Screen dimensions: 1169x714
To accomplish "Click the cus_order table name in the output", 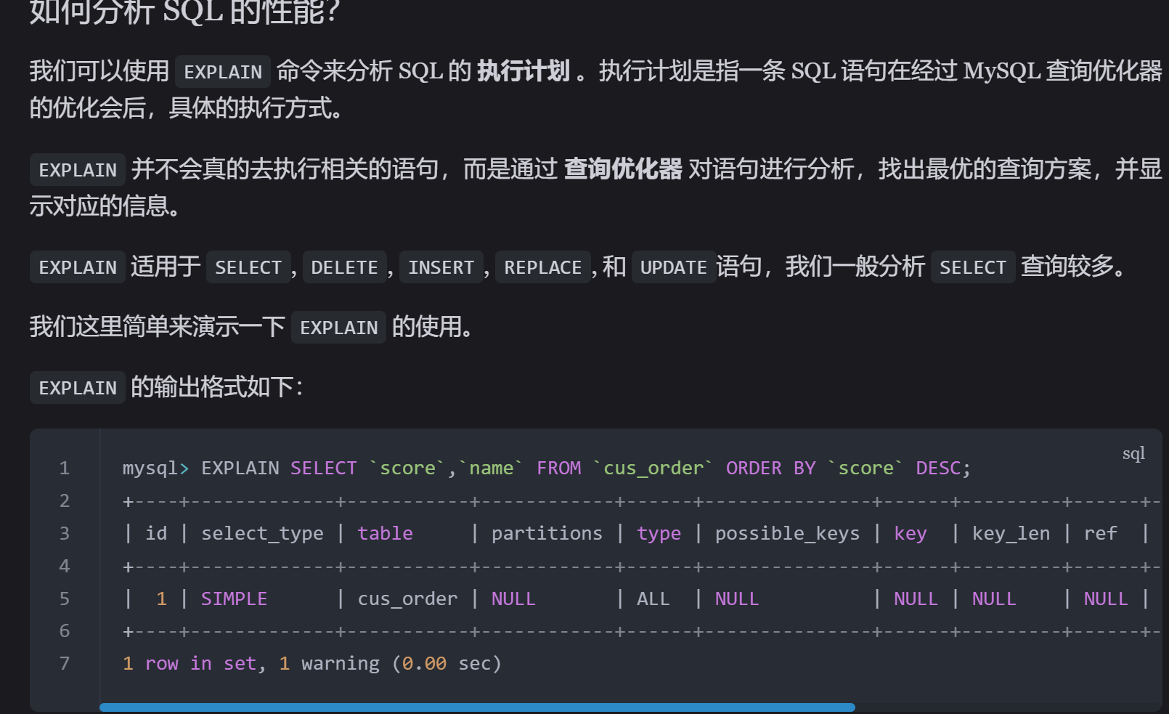I will (407, 599).
